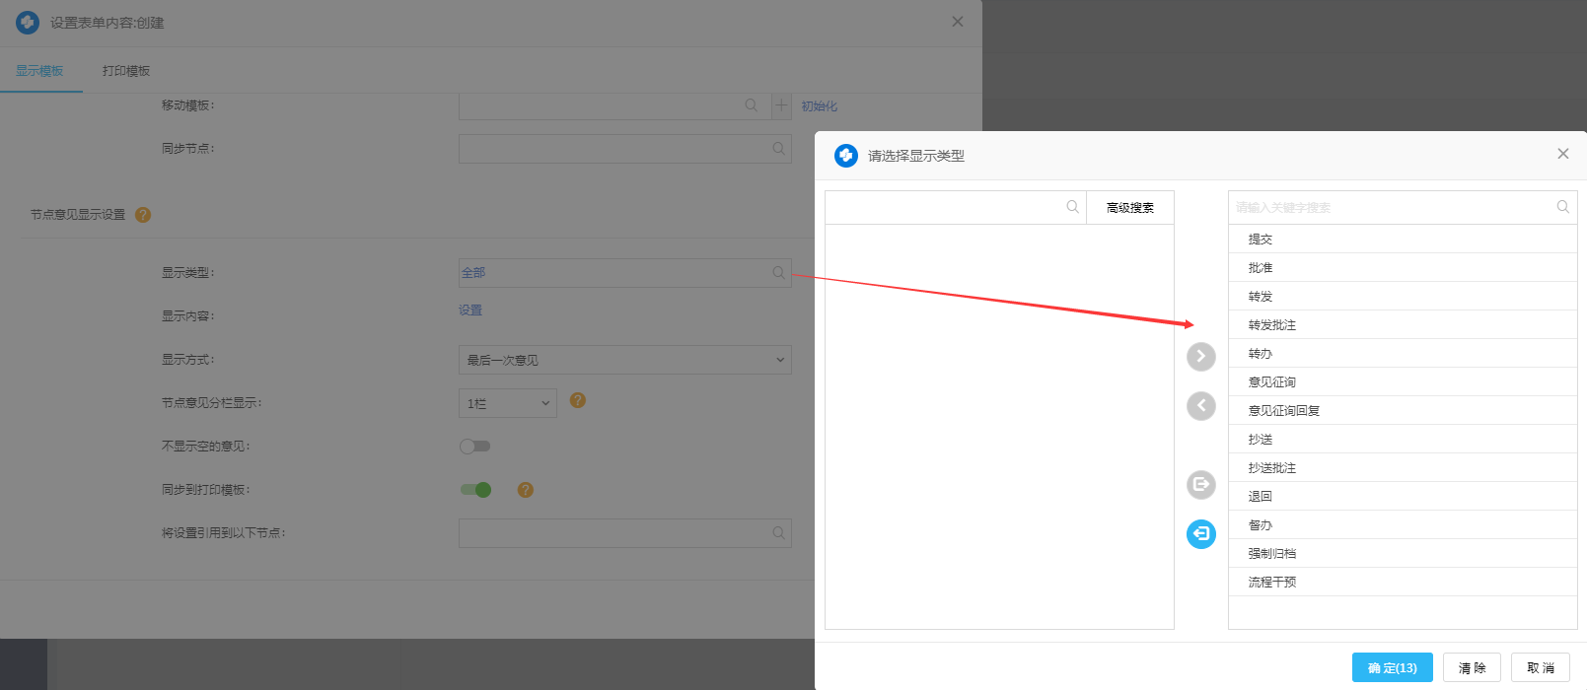Click the move-all-right transfer icon
Screen dimensions: 1587x690
[1200, 485]
